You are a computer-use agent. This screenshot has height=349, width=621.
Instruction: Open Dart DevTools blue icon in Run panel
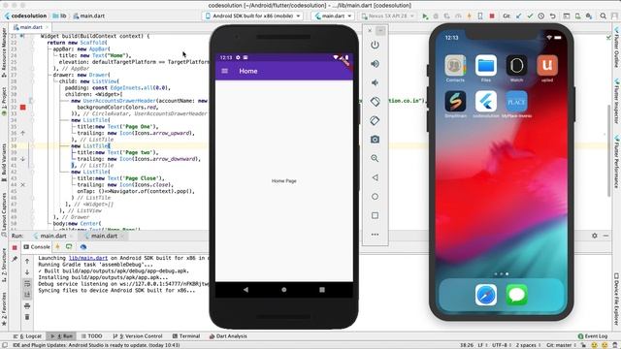click(x=83, y=247)
